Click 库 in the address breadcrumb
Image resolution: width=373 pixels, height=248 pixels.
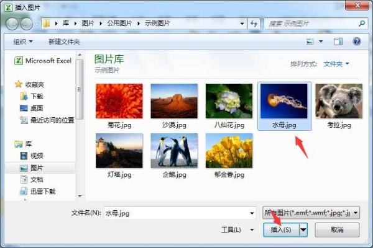point(66,24)
